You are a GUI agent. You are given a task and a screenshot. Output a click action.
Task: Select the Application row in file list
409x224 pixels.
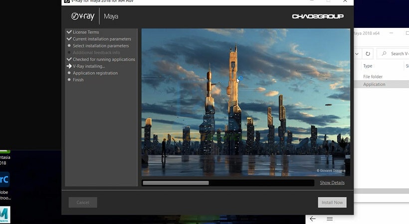tap(382, 85)
